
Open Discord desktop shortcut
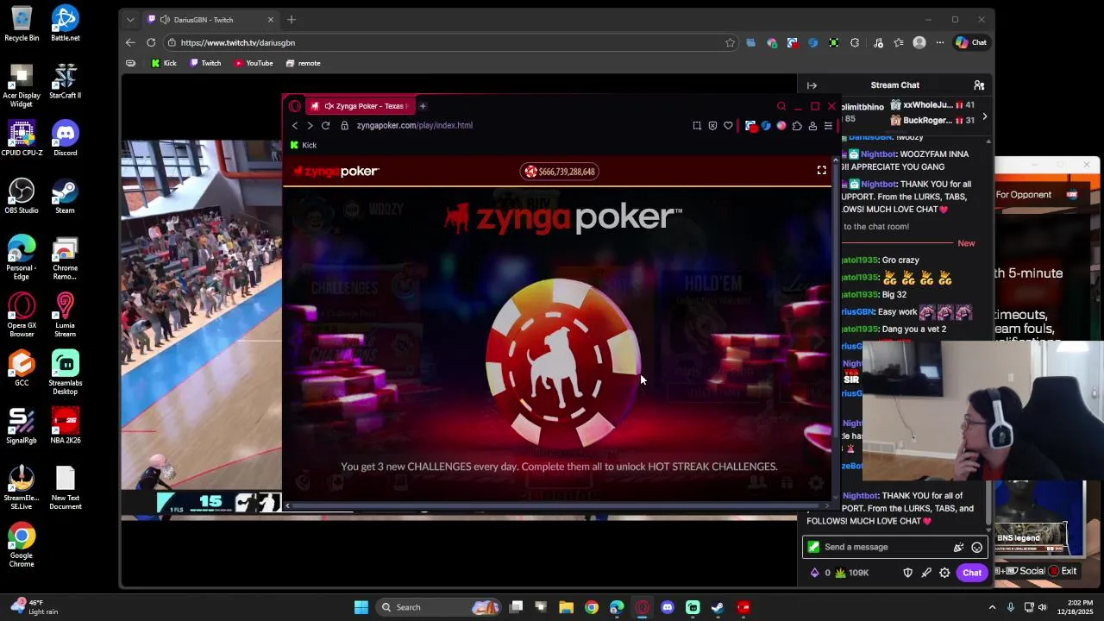65,138
